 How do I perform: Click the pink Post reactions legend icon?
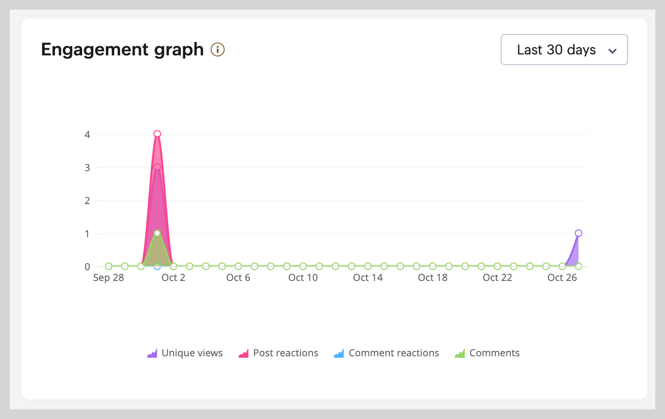click(244, 353)
